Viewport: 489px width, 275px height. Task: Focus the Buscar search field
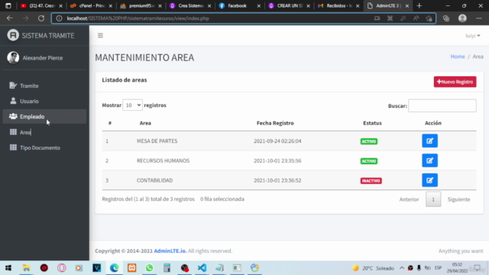442,105
